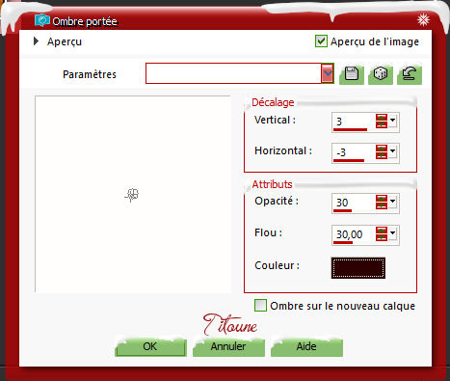This screenshot has width=450, height=381.
Task: Click the Ombre portée title bar icon
Action: [42, 21]
